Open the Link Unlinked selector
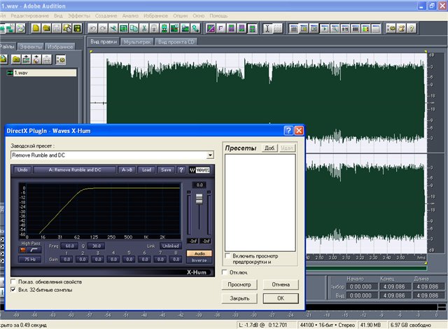448x329 pixels. [x=170, y=246]
